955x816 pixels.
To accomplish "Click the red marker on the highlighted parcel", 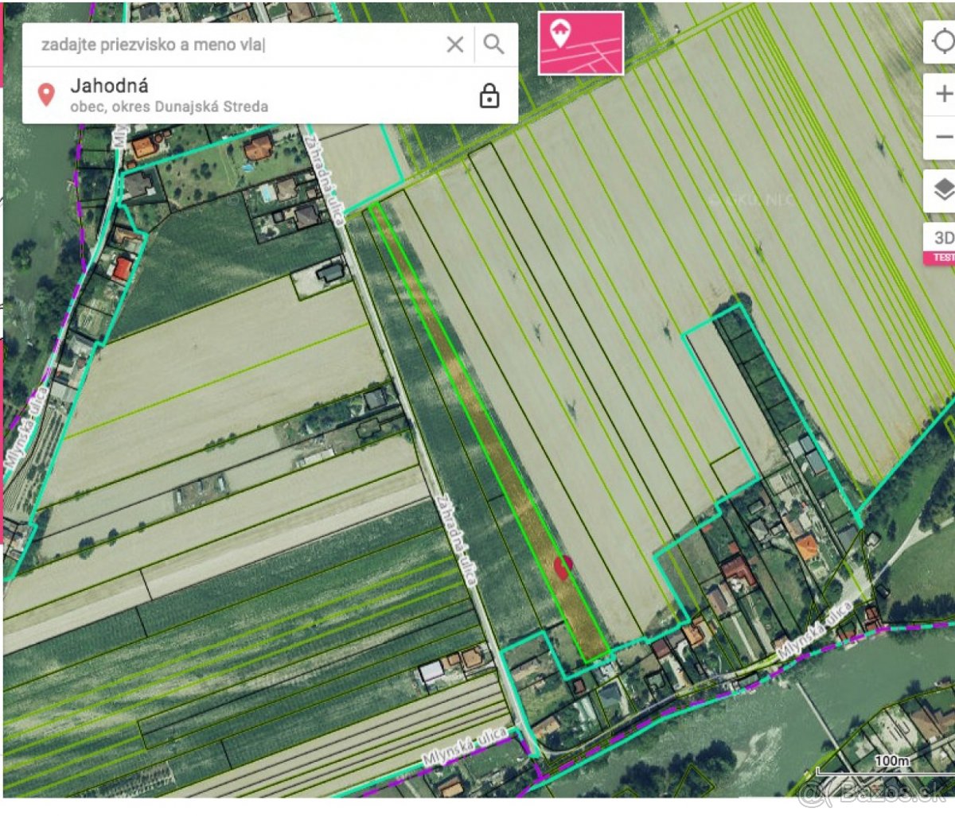I will coord(563,567).
